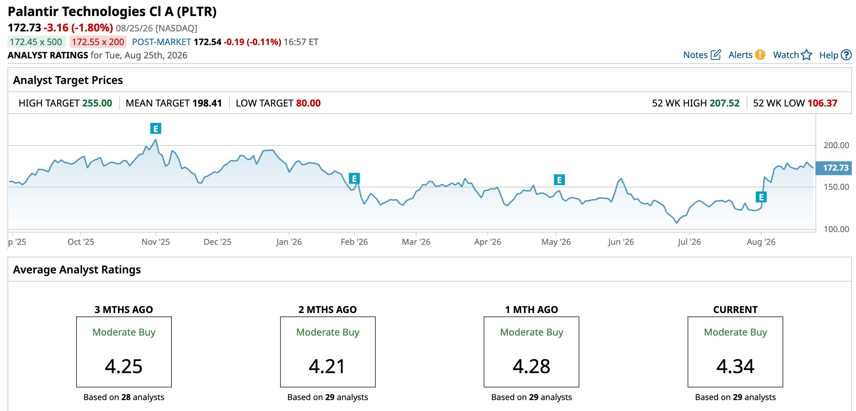856x411 pixels.
Task: Toggle the Watch star icon
Action: point(806,55)
